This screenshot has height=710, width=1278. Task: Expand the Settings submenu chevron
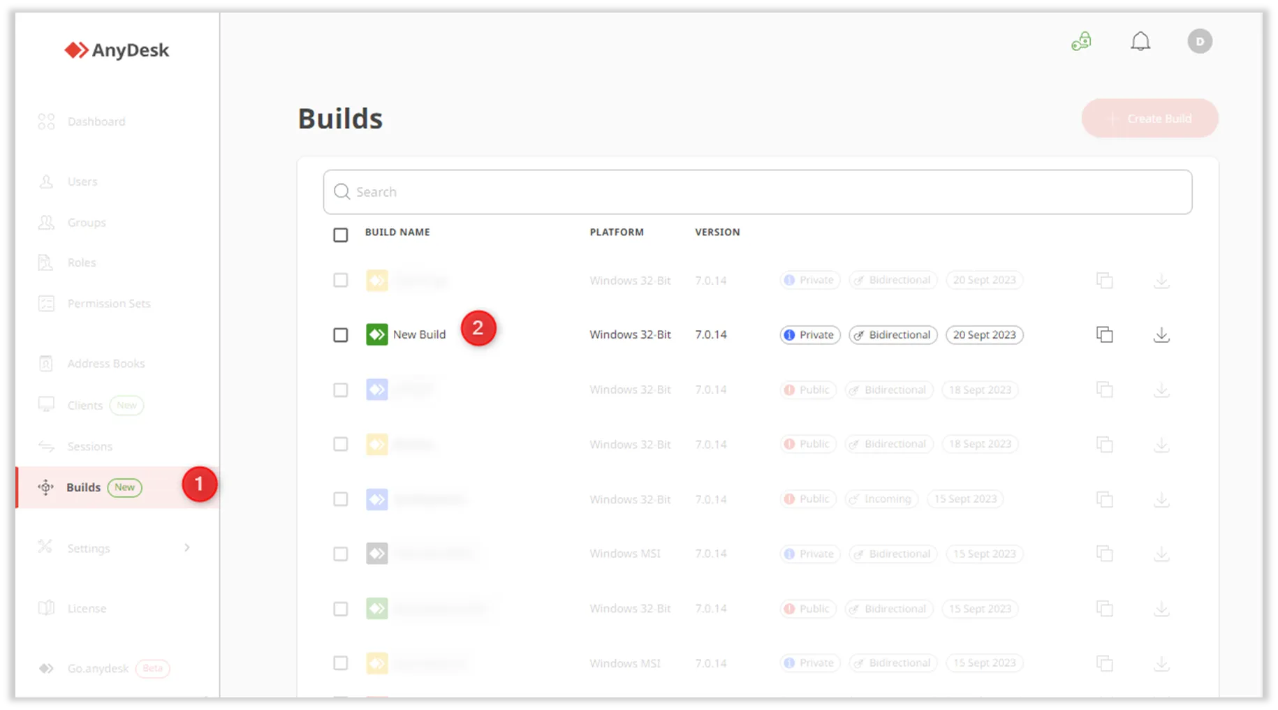[x=186, y=548]
